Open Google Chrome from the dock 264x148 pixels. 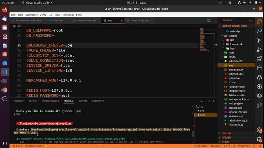click(5, 90)
